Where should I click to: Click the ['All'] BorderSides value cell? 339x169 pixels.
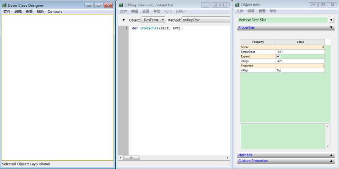[x=300, y=52]
